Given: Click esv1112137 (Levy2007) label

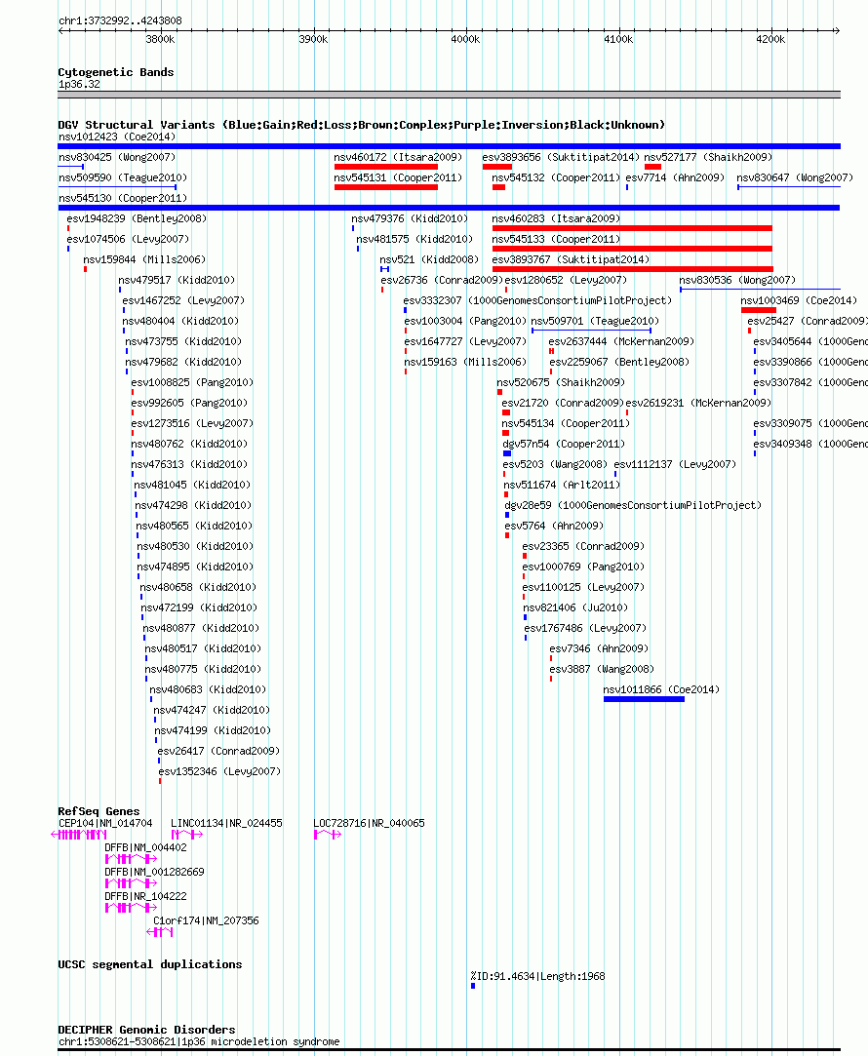Looking at the screenshot, I should 675,465.
